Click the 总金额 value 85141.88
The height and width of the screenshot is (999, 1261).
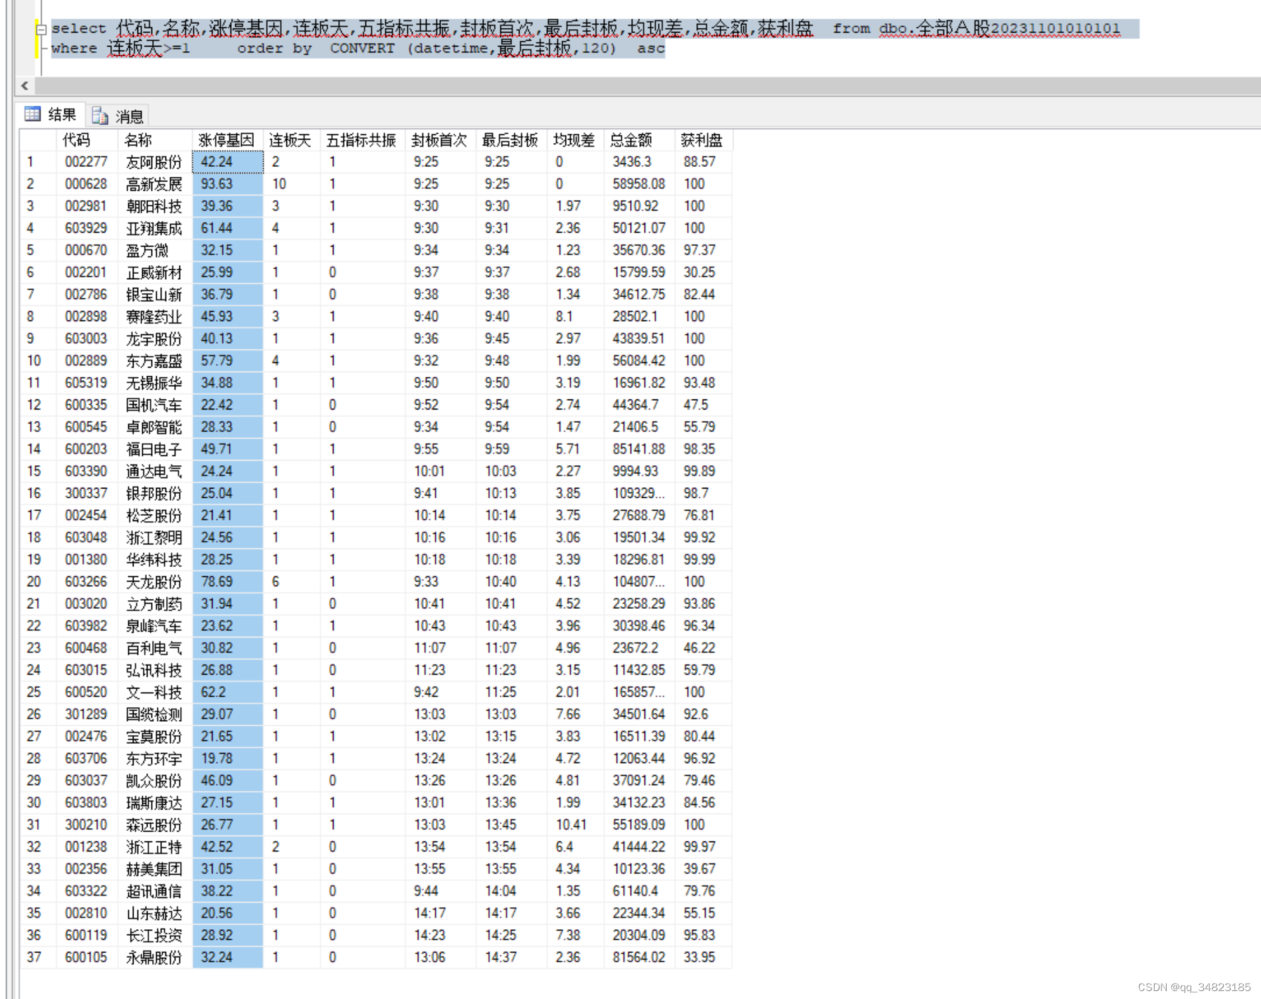coord(639,449)
